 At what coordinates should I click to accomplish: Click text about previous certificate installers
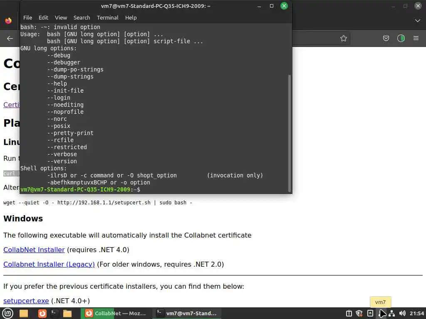124,287
